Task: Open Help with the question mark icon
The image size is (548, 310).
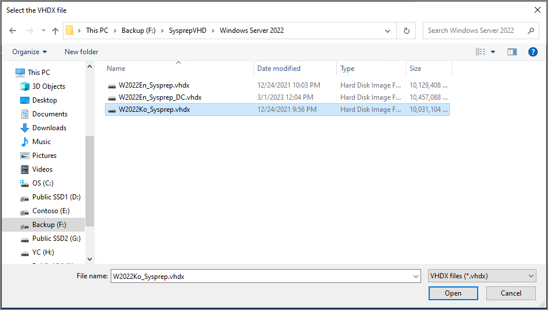Action: [x=532, y=52]
